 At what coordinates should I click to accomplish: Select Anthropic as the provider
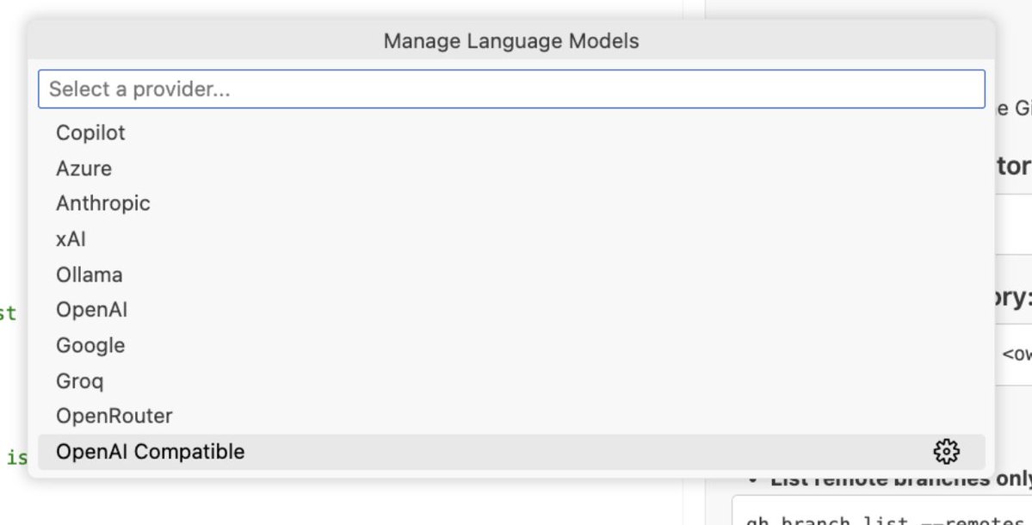click(x=102, y=204)
